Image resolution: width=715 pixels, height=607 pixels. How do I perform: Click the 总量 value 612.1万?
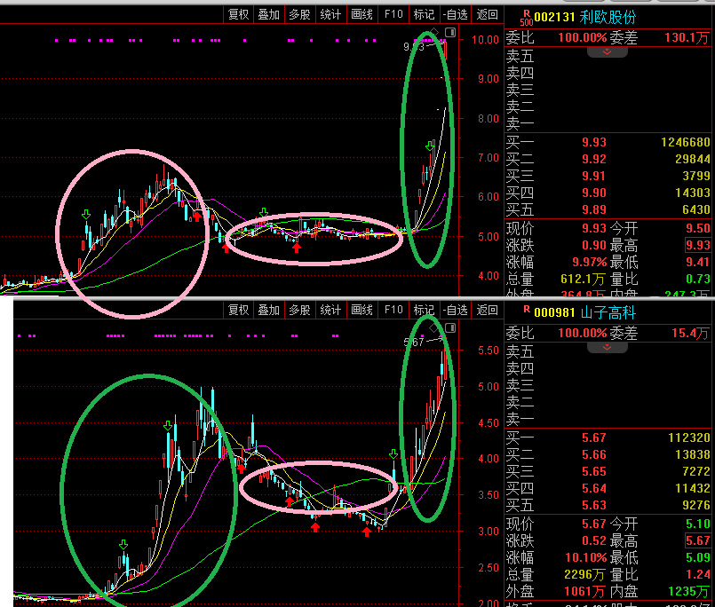[583, 279]
